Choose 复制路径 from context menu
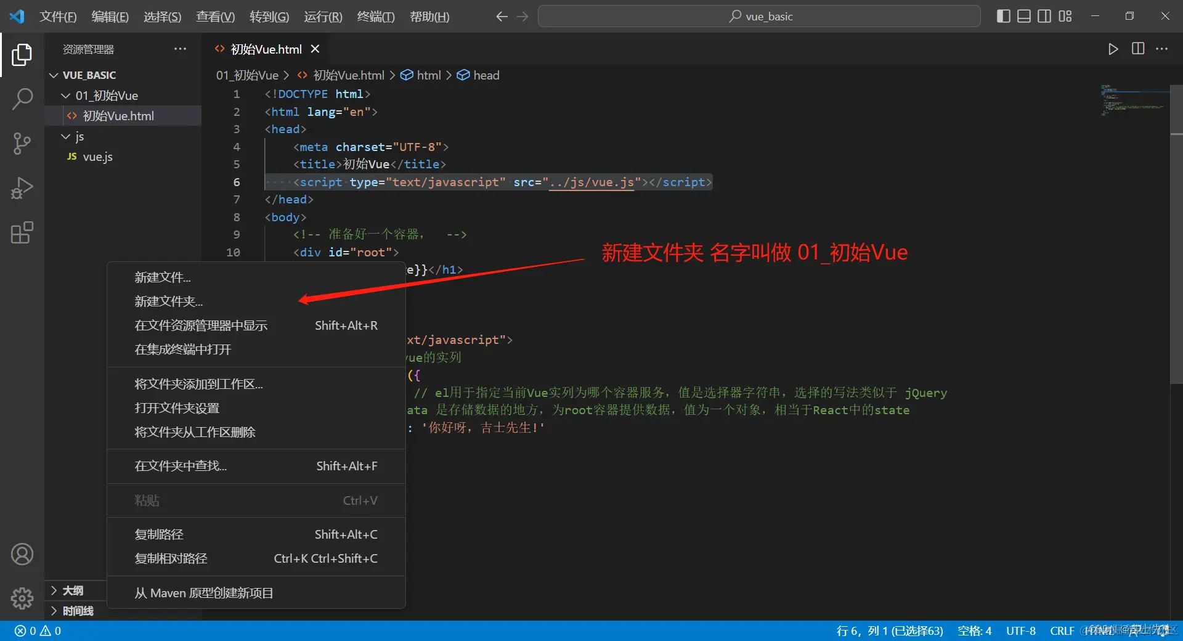Viewport: 1183px width, 641px height. (256, 534)
